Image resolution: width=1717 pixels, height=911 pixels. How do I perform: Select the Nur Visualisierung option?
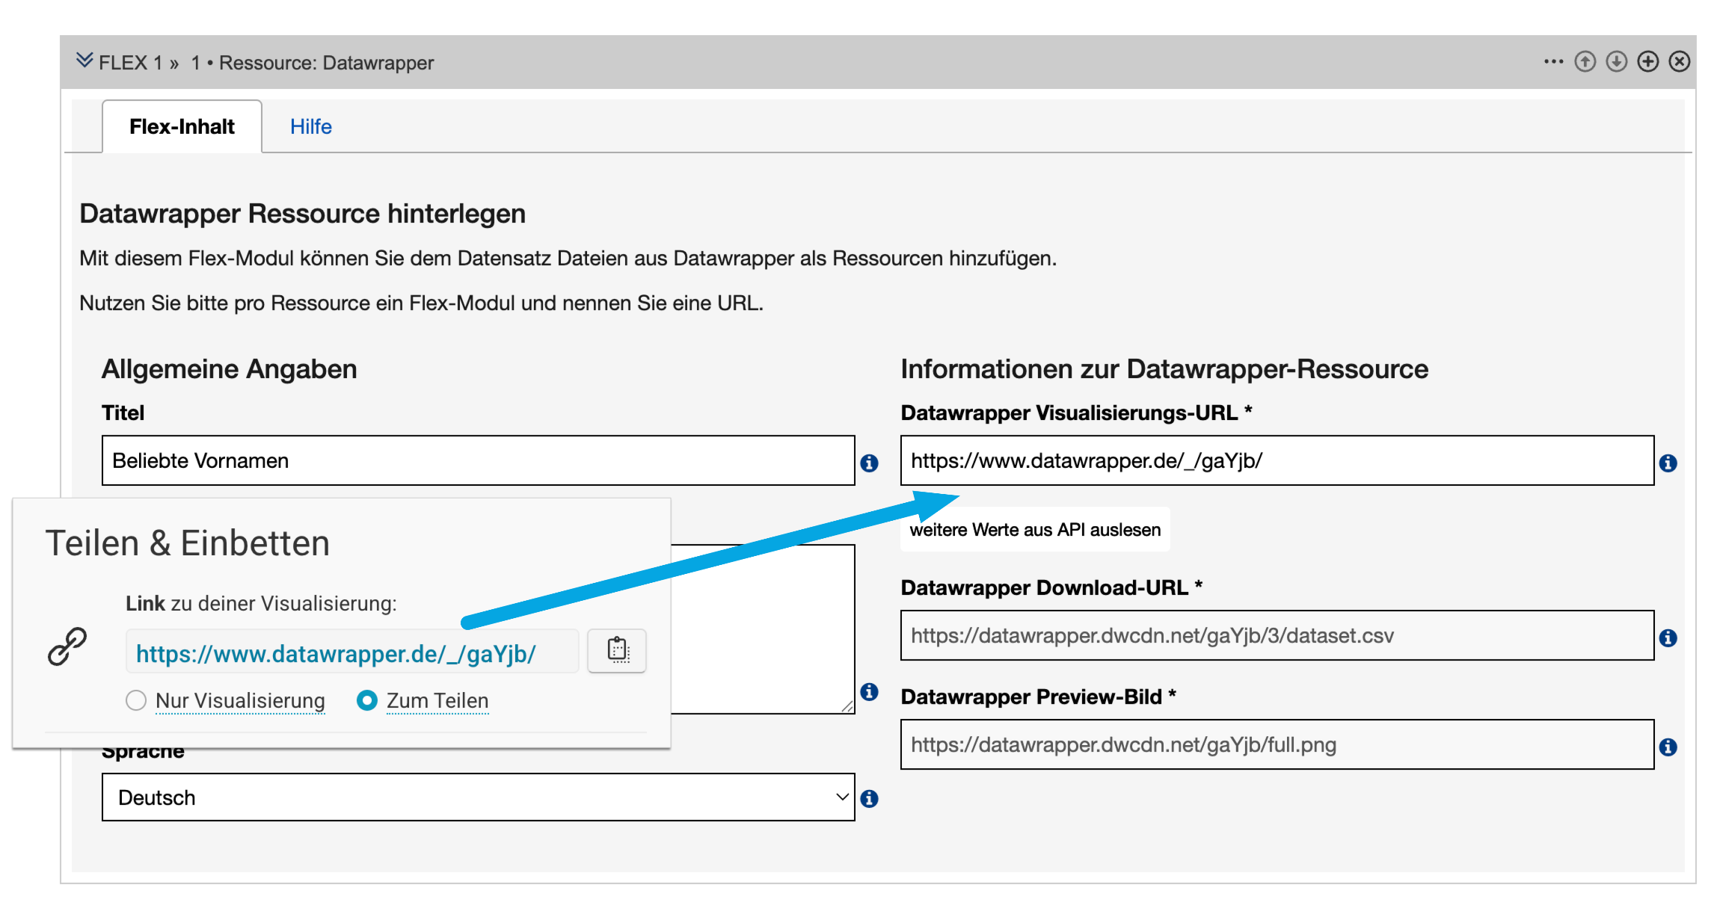135,701
